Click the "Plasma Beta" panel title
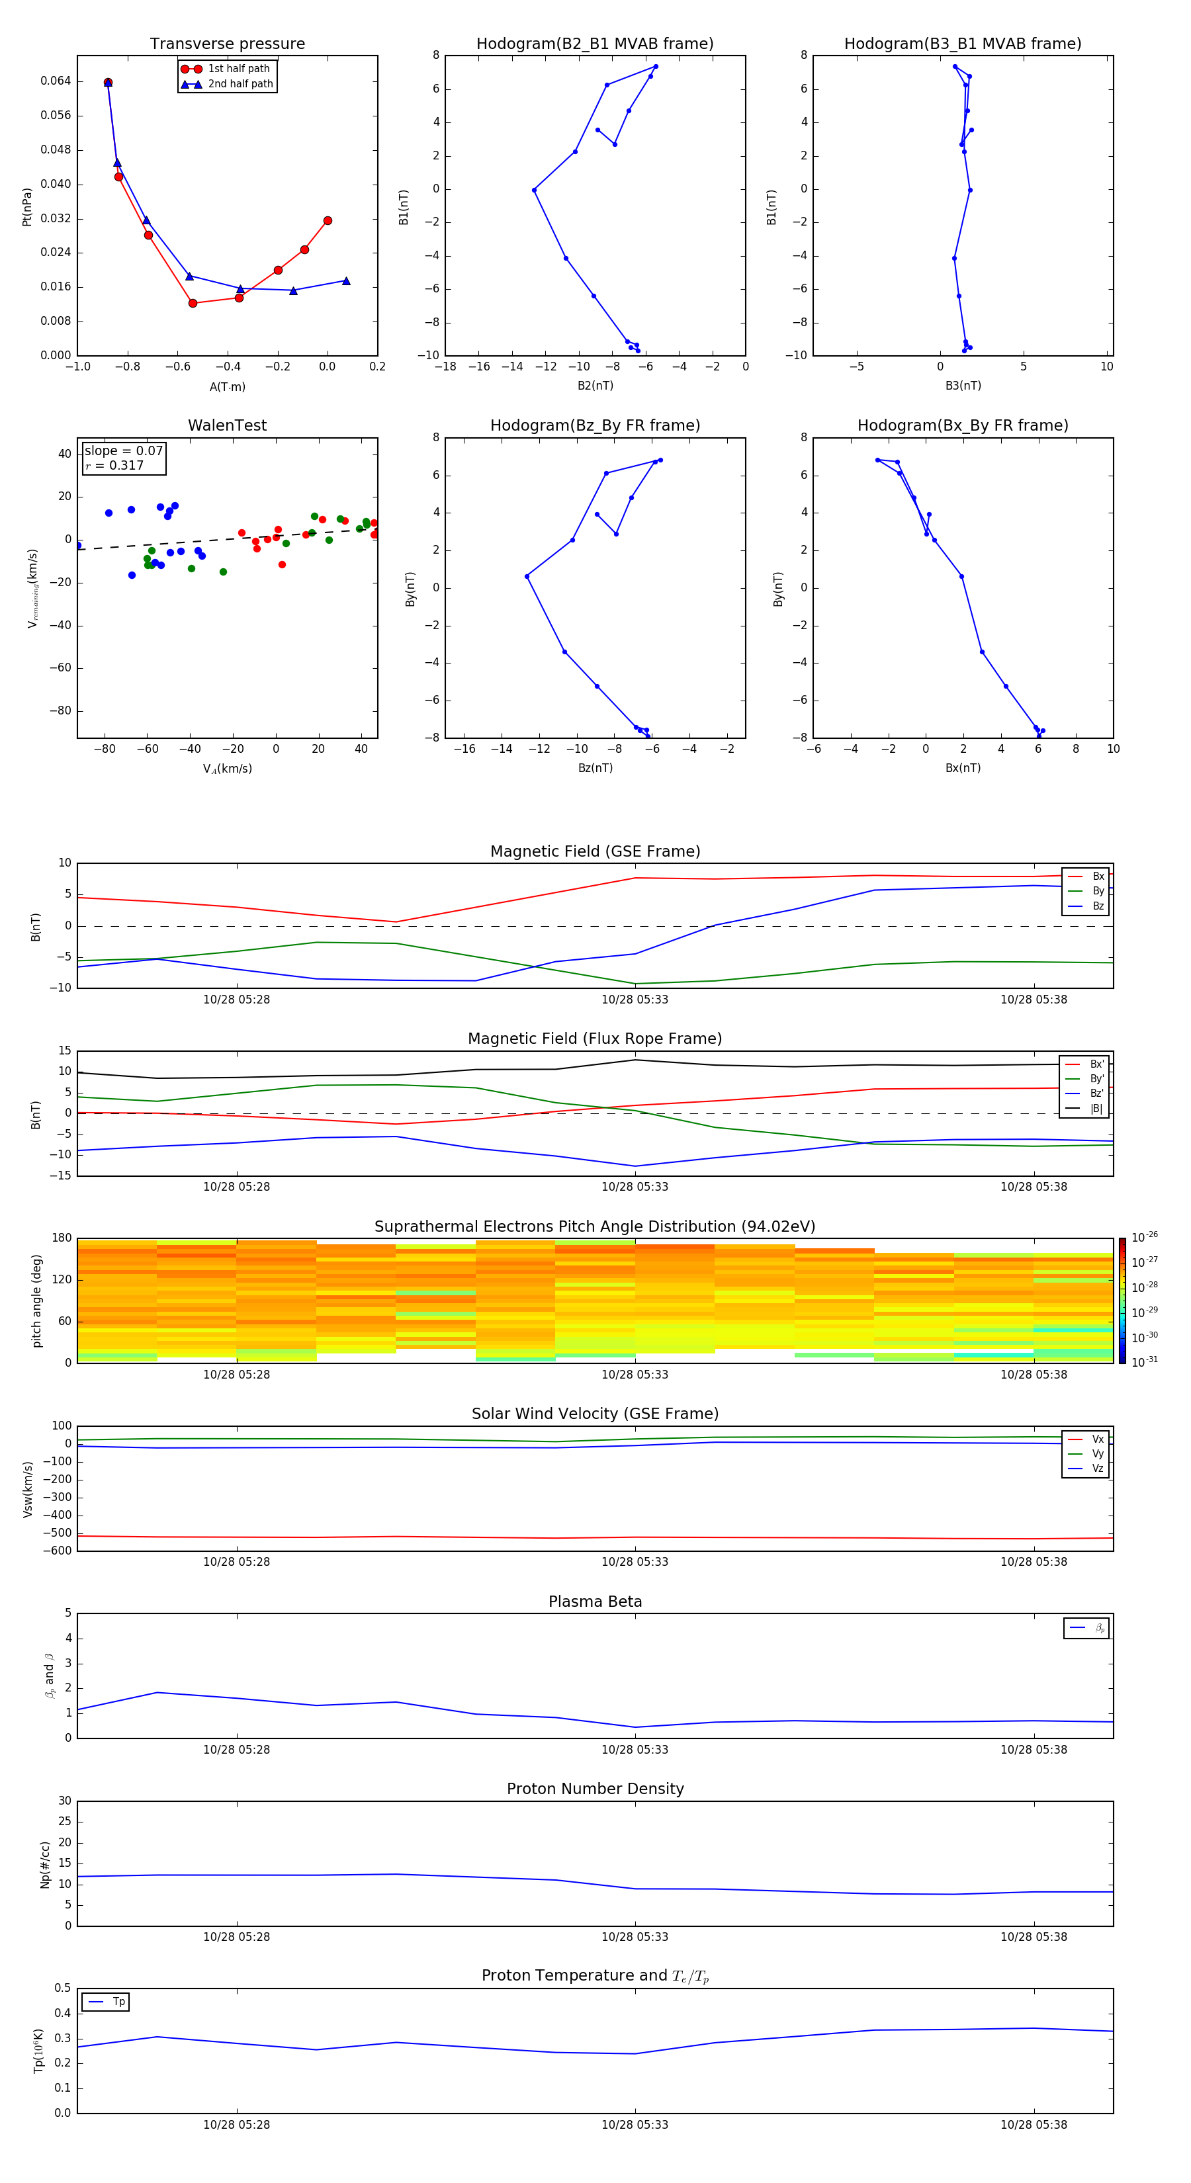Viewport: 1191px width, 2183px height. click(x=595, y=1602)
